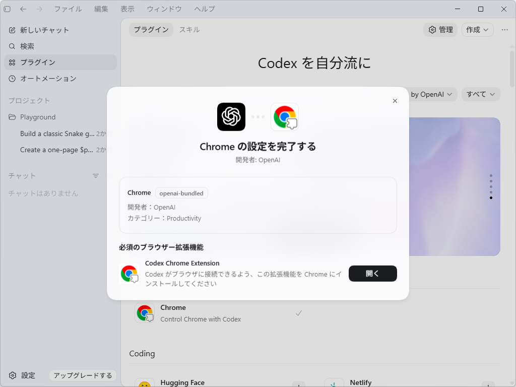Open the ヘルプ menu

(205, 9)
